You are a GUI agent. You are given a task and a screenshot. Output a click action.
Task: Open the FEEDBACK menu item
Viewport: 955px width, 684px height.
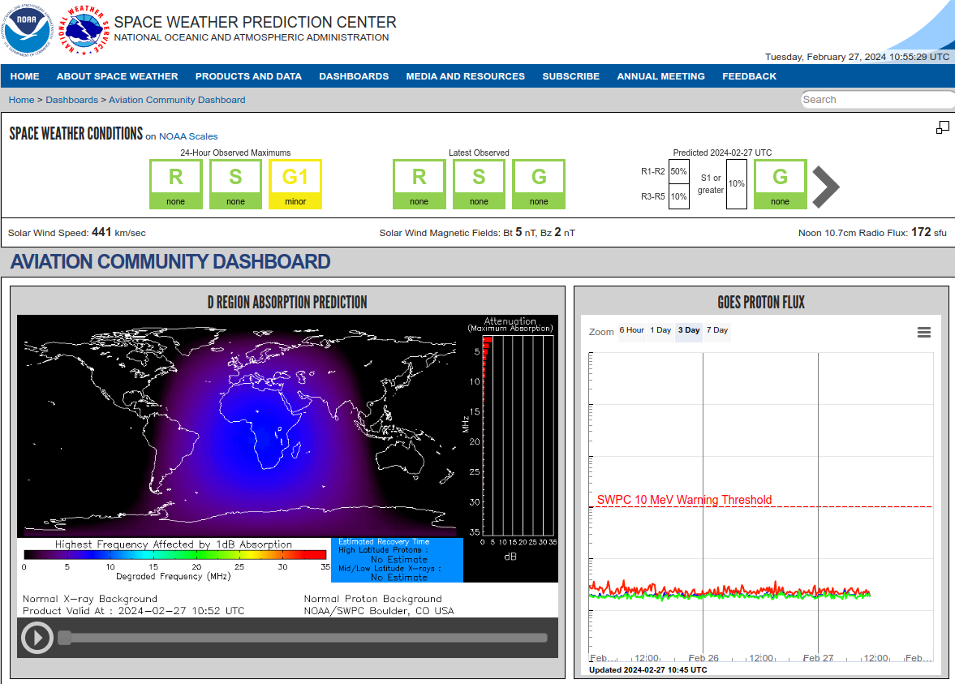(749, 76)
